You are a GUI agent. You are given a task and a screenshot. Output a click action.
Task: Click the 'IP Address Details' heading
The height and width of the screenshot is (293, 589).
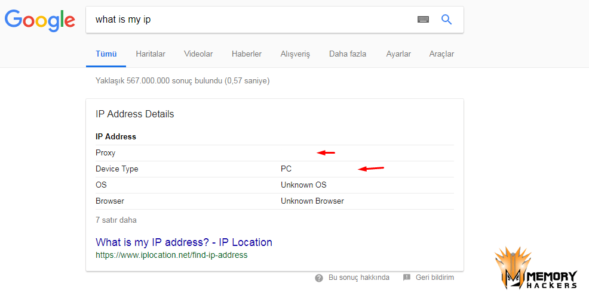[135, 114]
